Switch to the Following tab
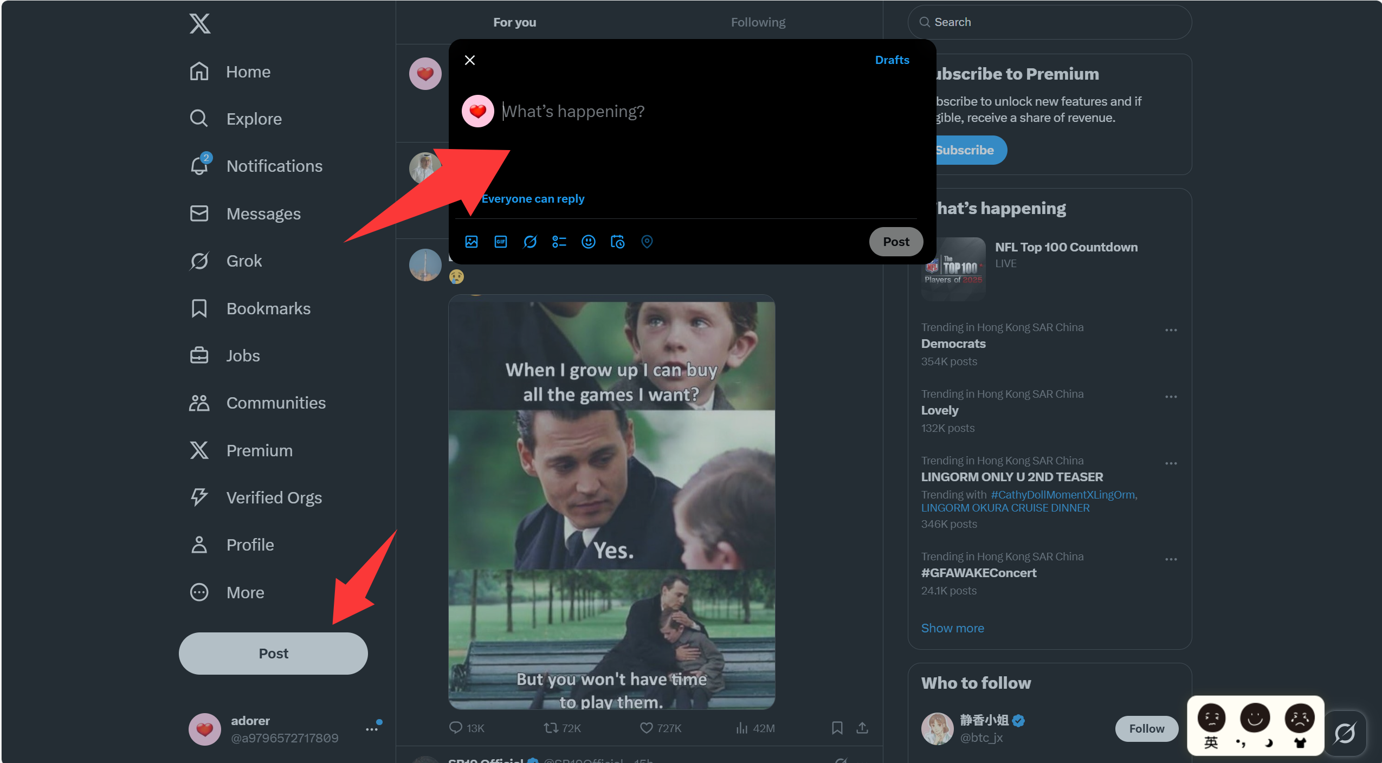The height and width of the screenshot is (763, 1382). (758, 22)
